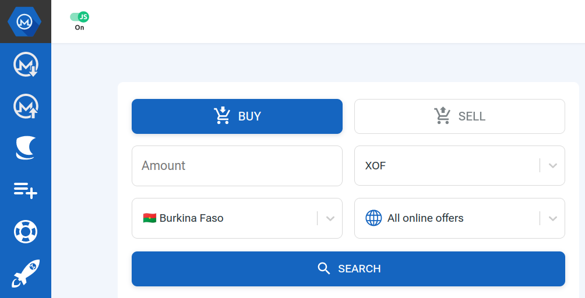The width and height of the screenshot is (585, 298).
Task: Expand the XOF currency dropdown arrow
Action: click(x=553, y=166)
